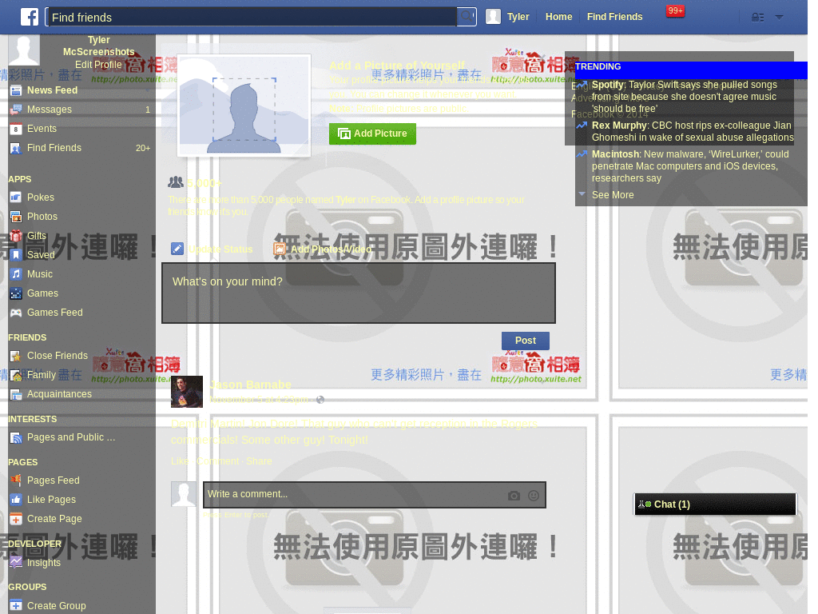Open the Rex Murphy trending story
The height and width of the screenshot is (614, 818).
[686, 132]
